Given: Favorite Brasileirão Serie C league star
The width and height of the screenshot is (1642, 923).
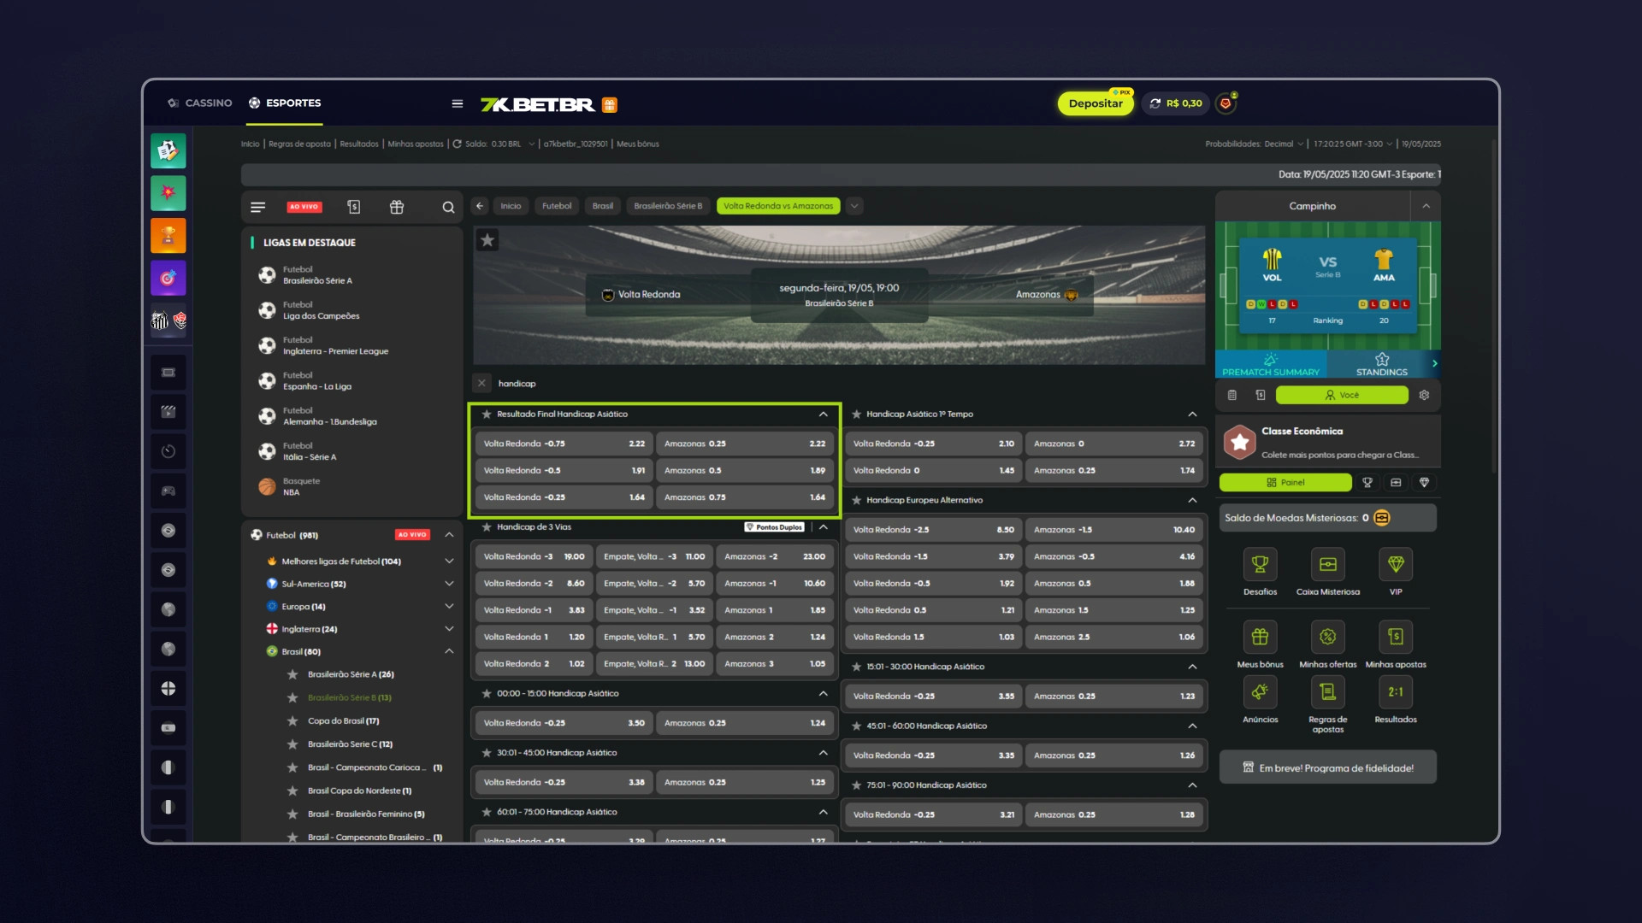Looking at the screenshot, I should [x=292, y=744].
